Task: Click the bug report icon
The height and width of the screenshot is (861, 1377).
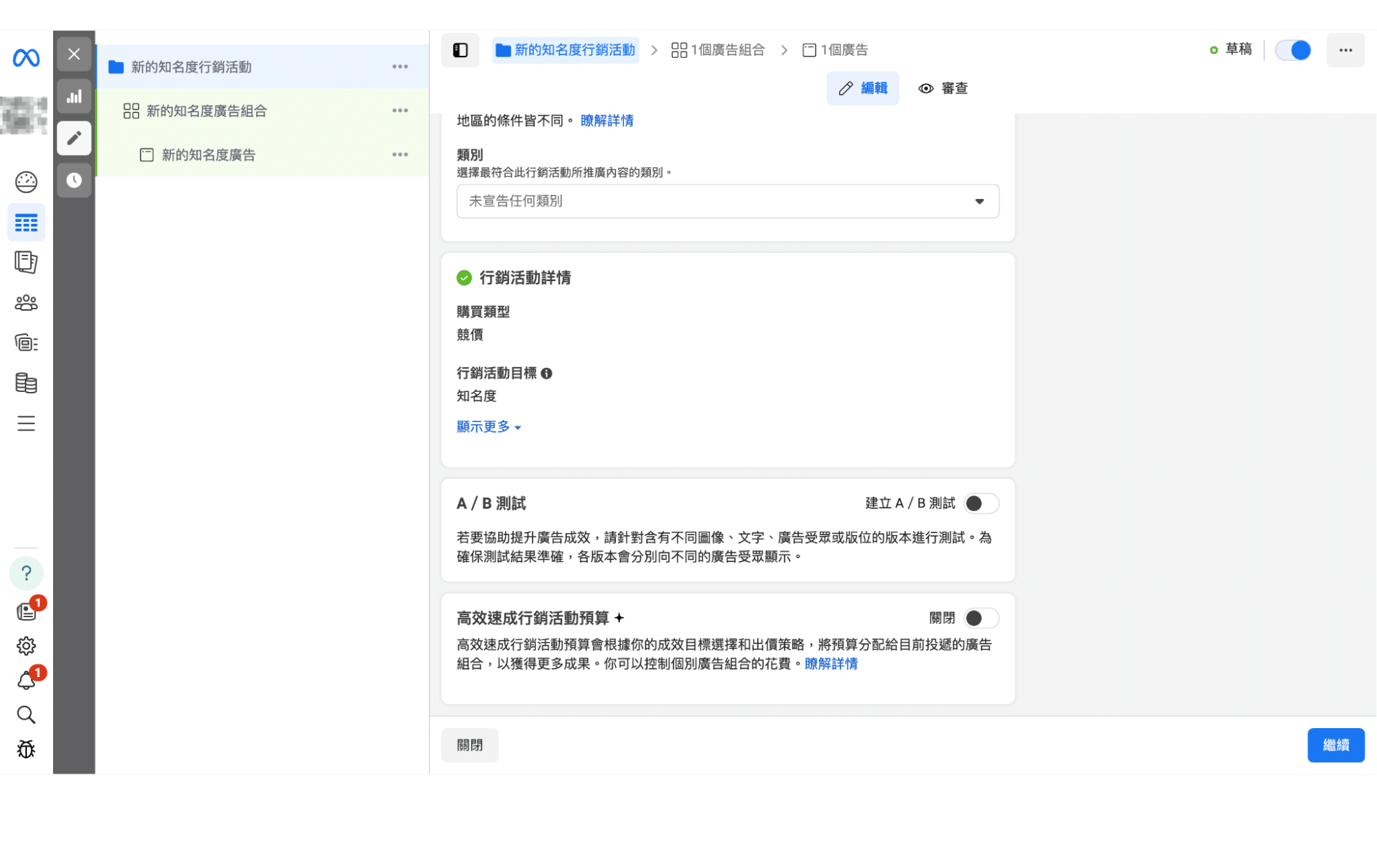Action: (26, 749)
